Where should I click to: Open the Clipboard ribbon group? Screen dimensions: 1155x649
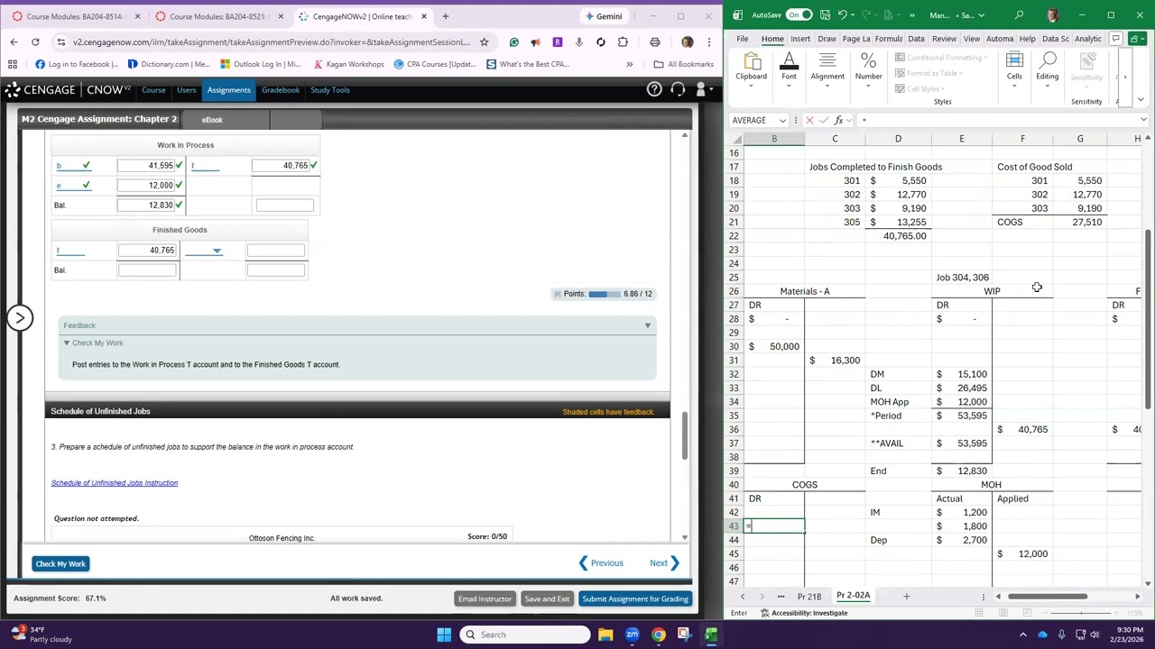(751, 69)
